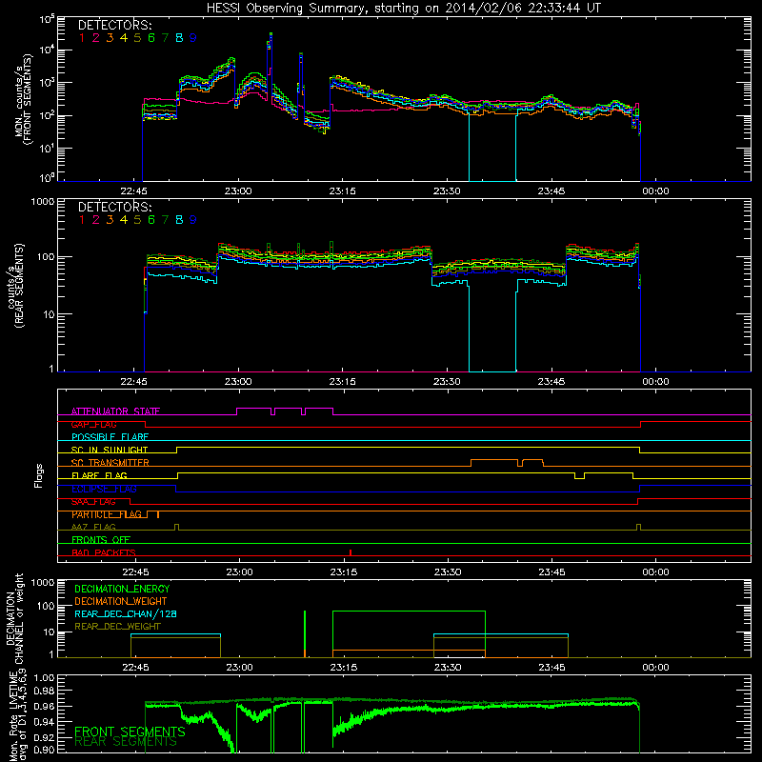Pick detector 6 legend number in rear segments plot
Viewport: 762px width, 762px height.
tap(151, 220)
